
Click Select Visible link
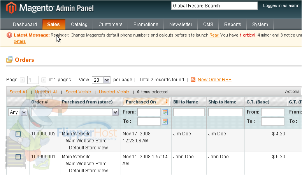pos(78,92)
